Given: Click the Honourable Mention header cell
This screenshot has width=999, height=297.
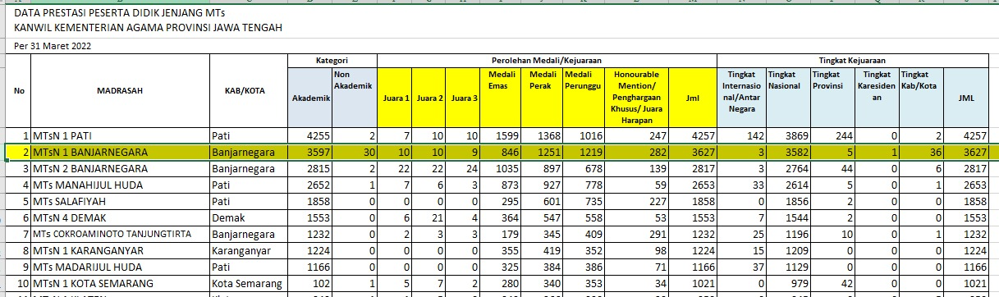Looking at the screenshot, I should pos(636,98).
